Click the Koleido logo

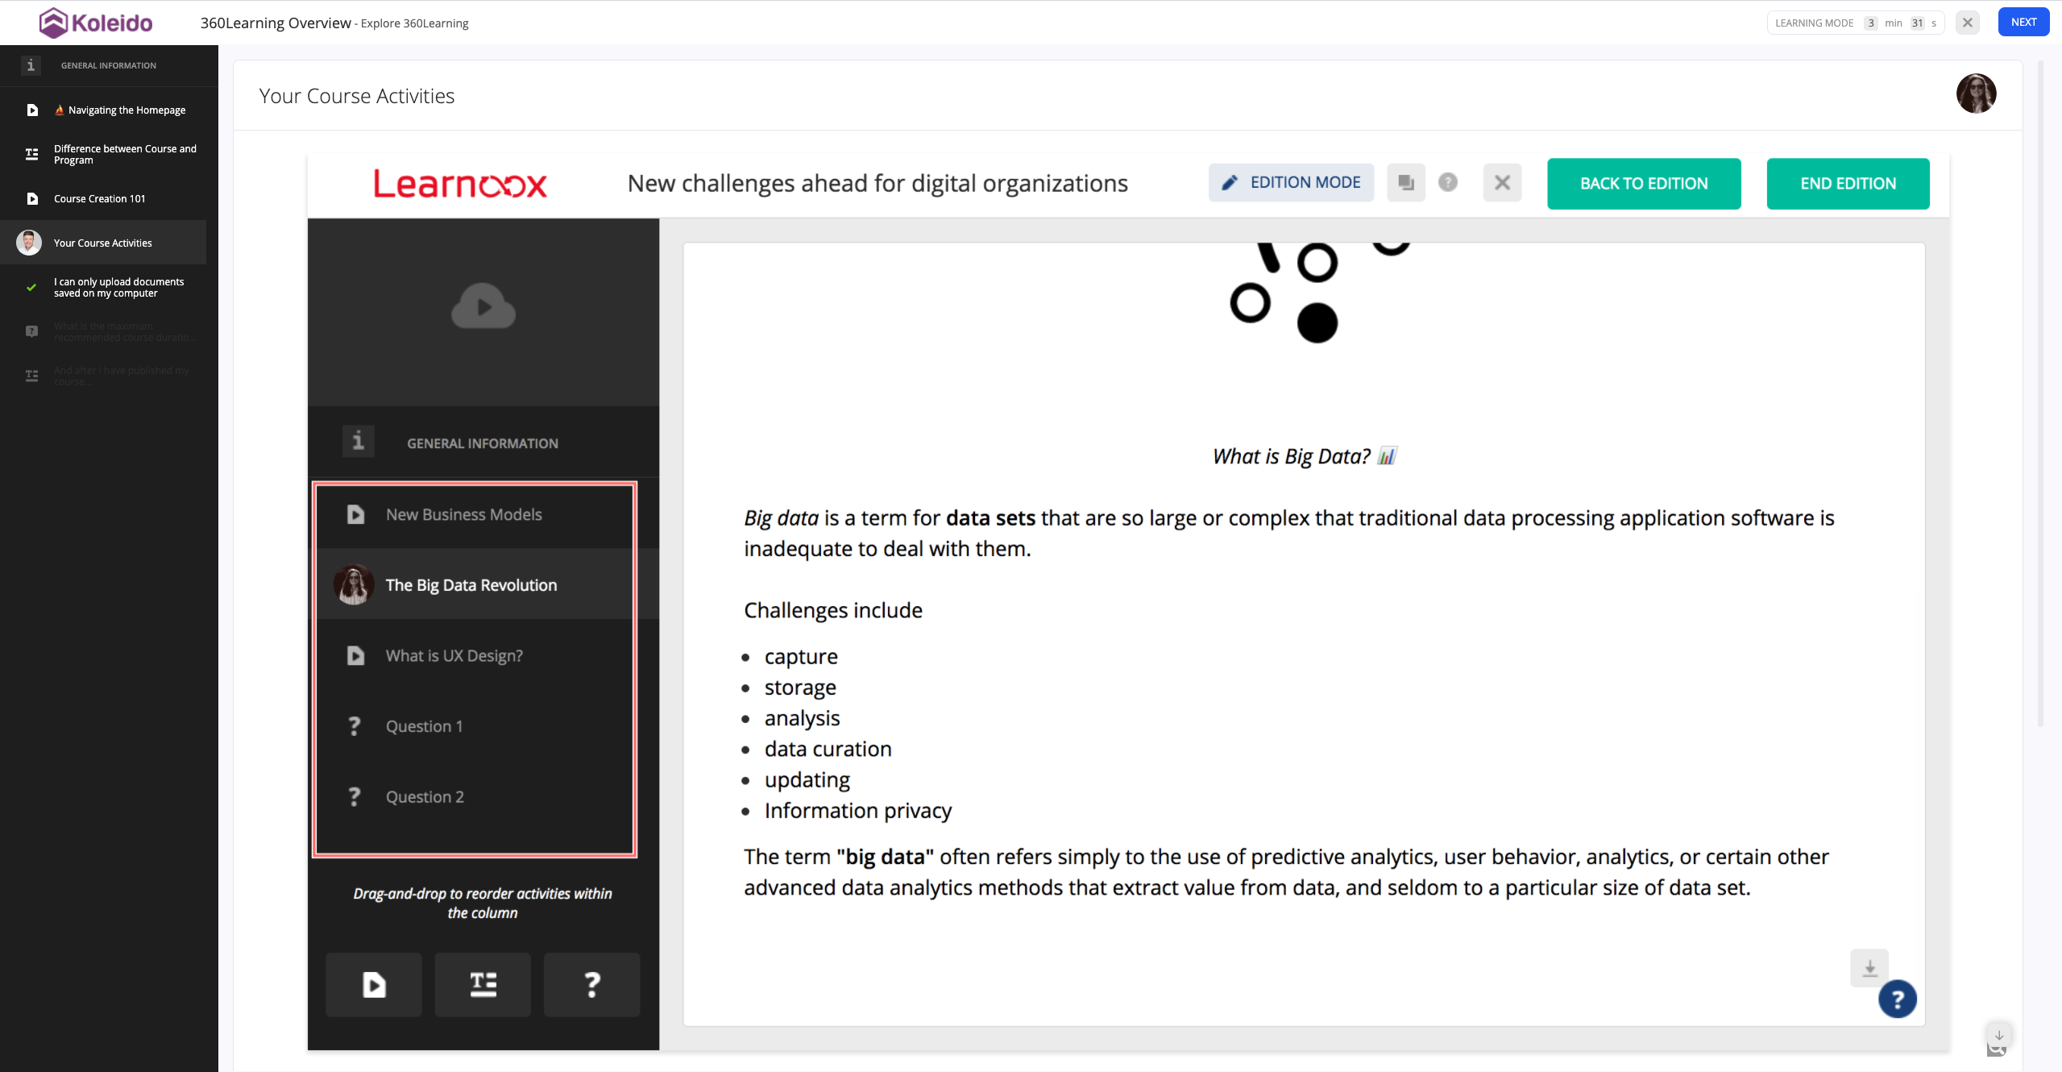[x=96, y=23]
